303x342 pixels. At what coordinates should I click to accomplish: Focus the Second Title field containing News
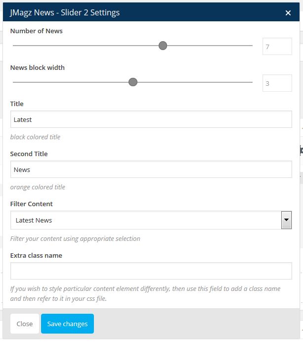(151, 170)
